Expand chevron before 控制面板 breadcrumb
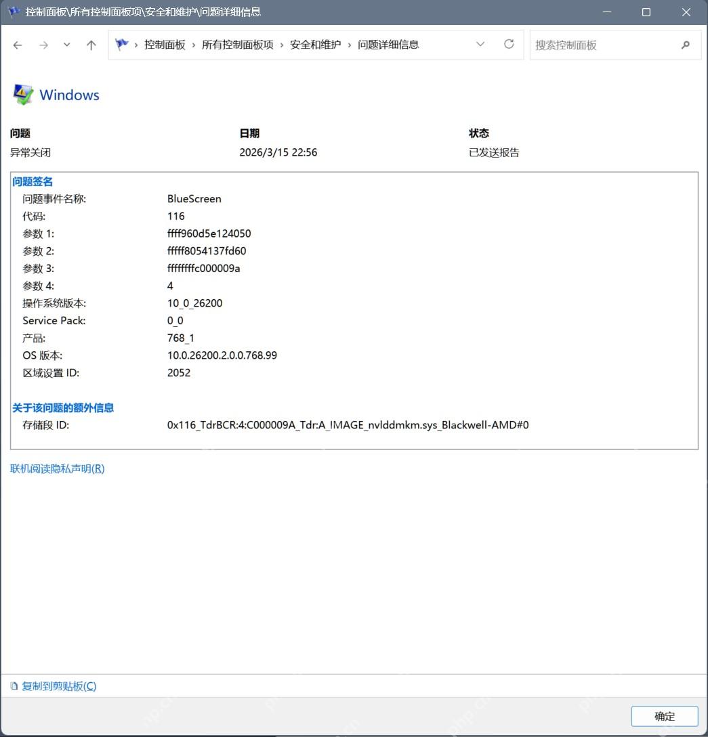 [136, 45]
